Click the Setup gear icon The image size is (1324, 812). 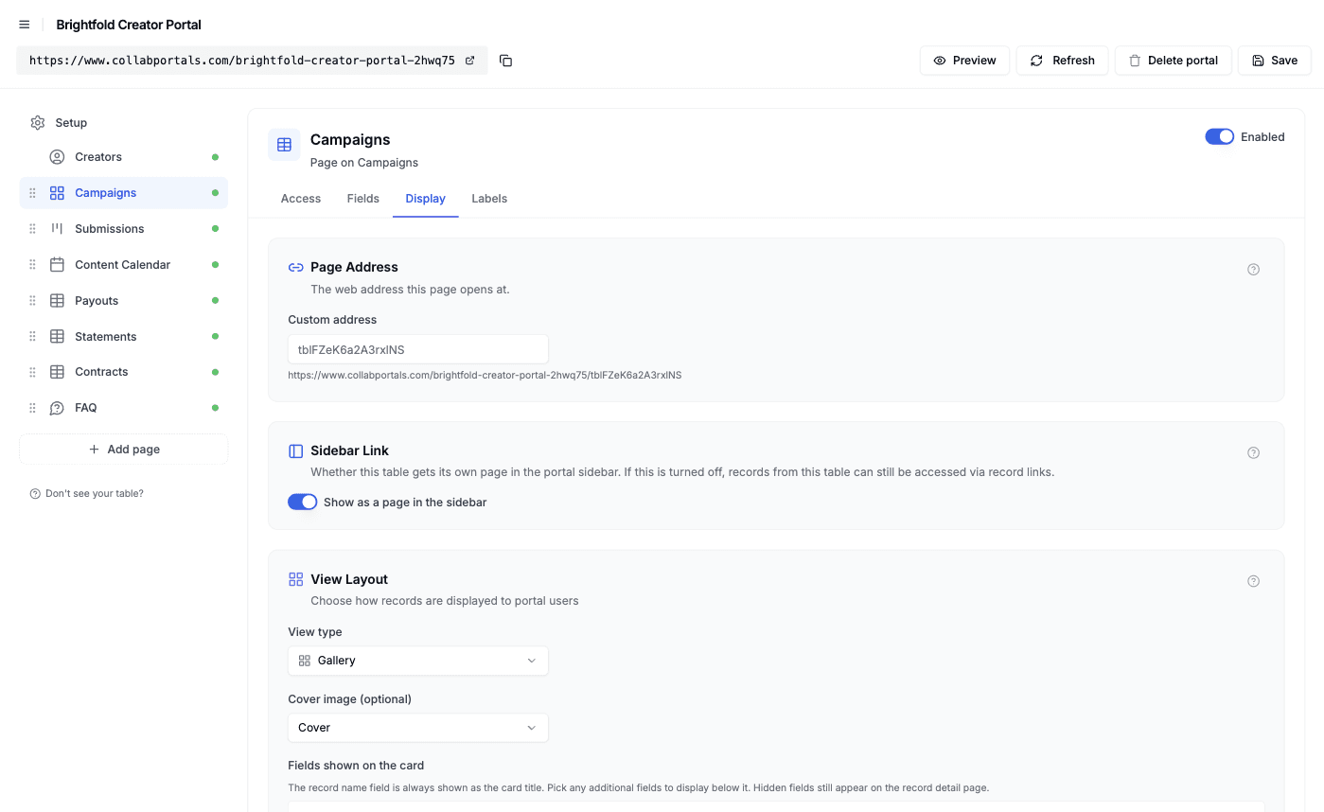tap(38, 123)
